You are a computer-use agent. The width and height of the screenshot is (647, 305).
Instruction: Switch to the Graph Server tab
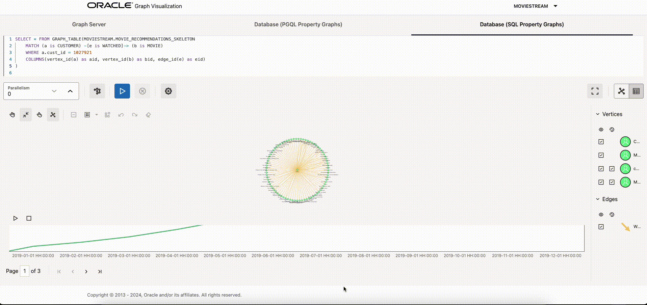(x=89, y=24)
